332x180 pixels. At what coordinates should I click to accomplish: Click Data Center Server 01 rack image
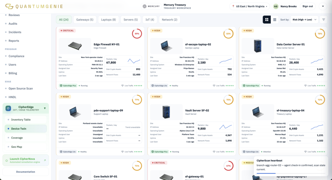[258, 46]
